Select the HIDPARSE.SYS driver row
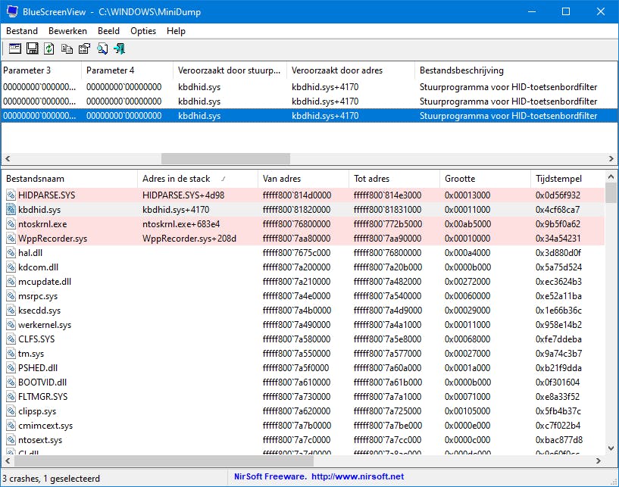 tap(46, 195)
